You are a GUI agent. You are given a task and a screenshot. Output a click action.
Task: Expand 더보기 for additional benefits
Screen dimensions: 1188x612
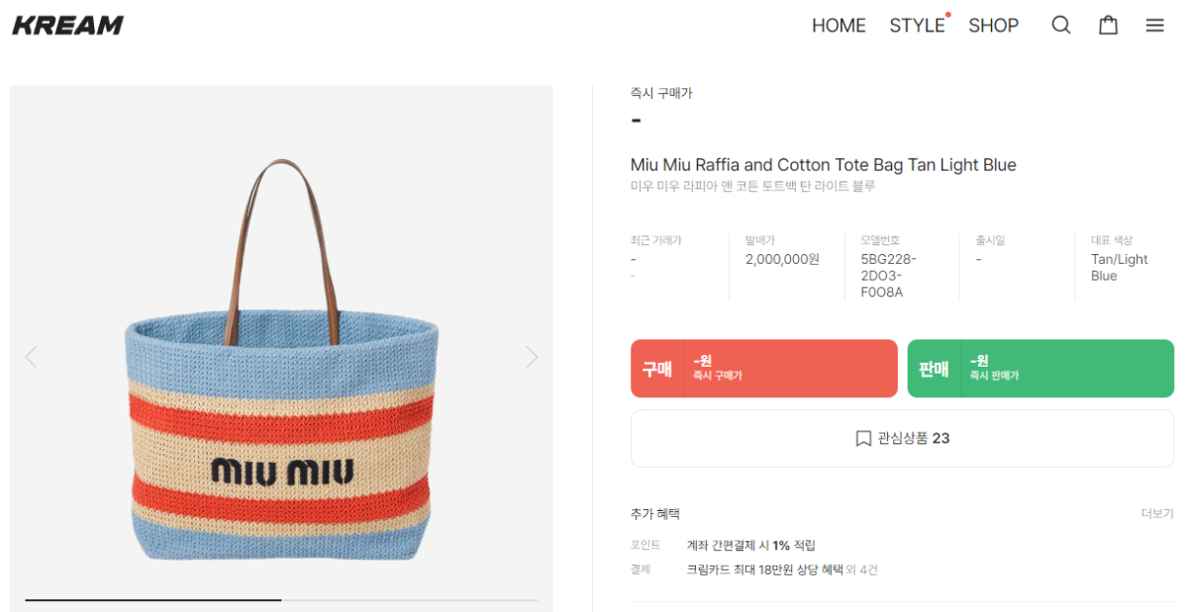[x=1156, y=514]
